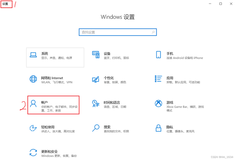Screen dimensions: 236x160
Task: Click the text 位置、摄像头、麦克风
Action: 180,131
